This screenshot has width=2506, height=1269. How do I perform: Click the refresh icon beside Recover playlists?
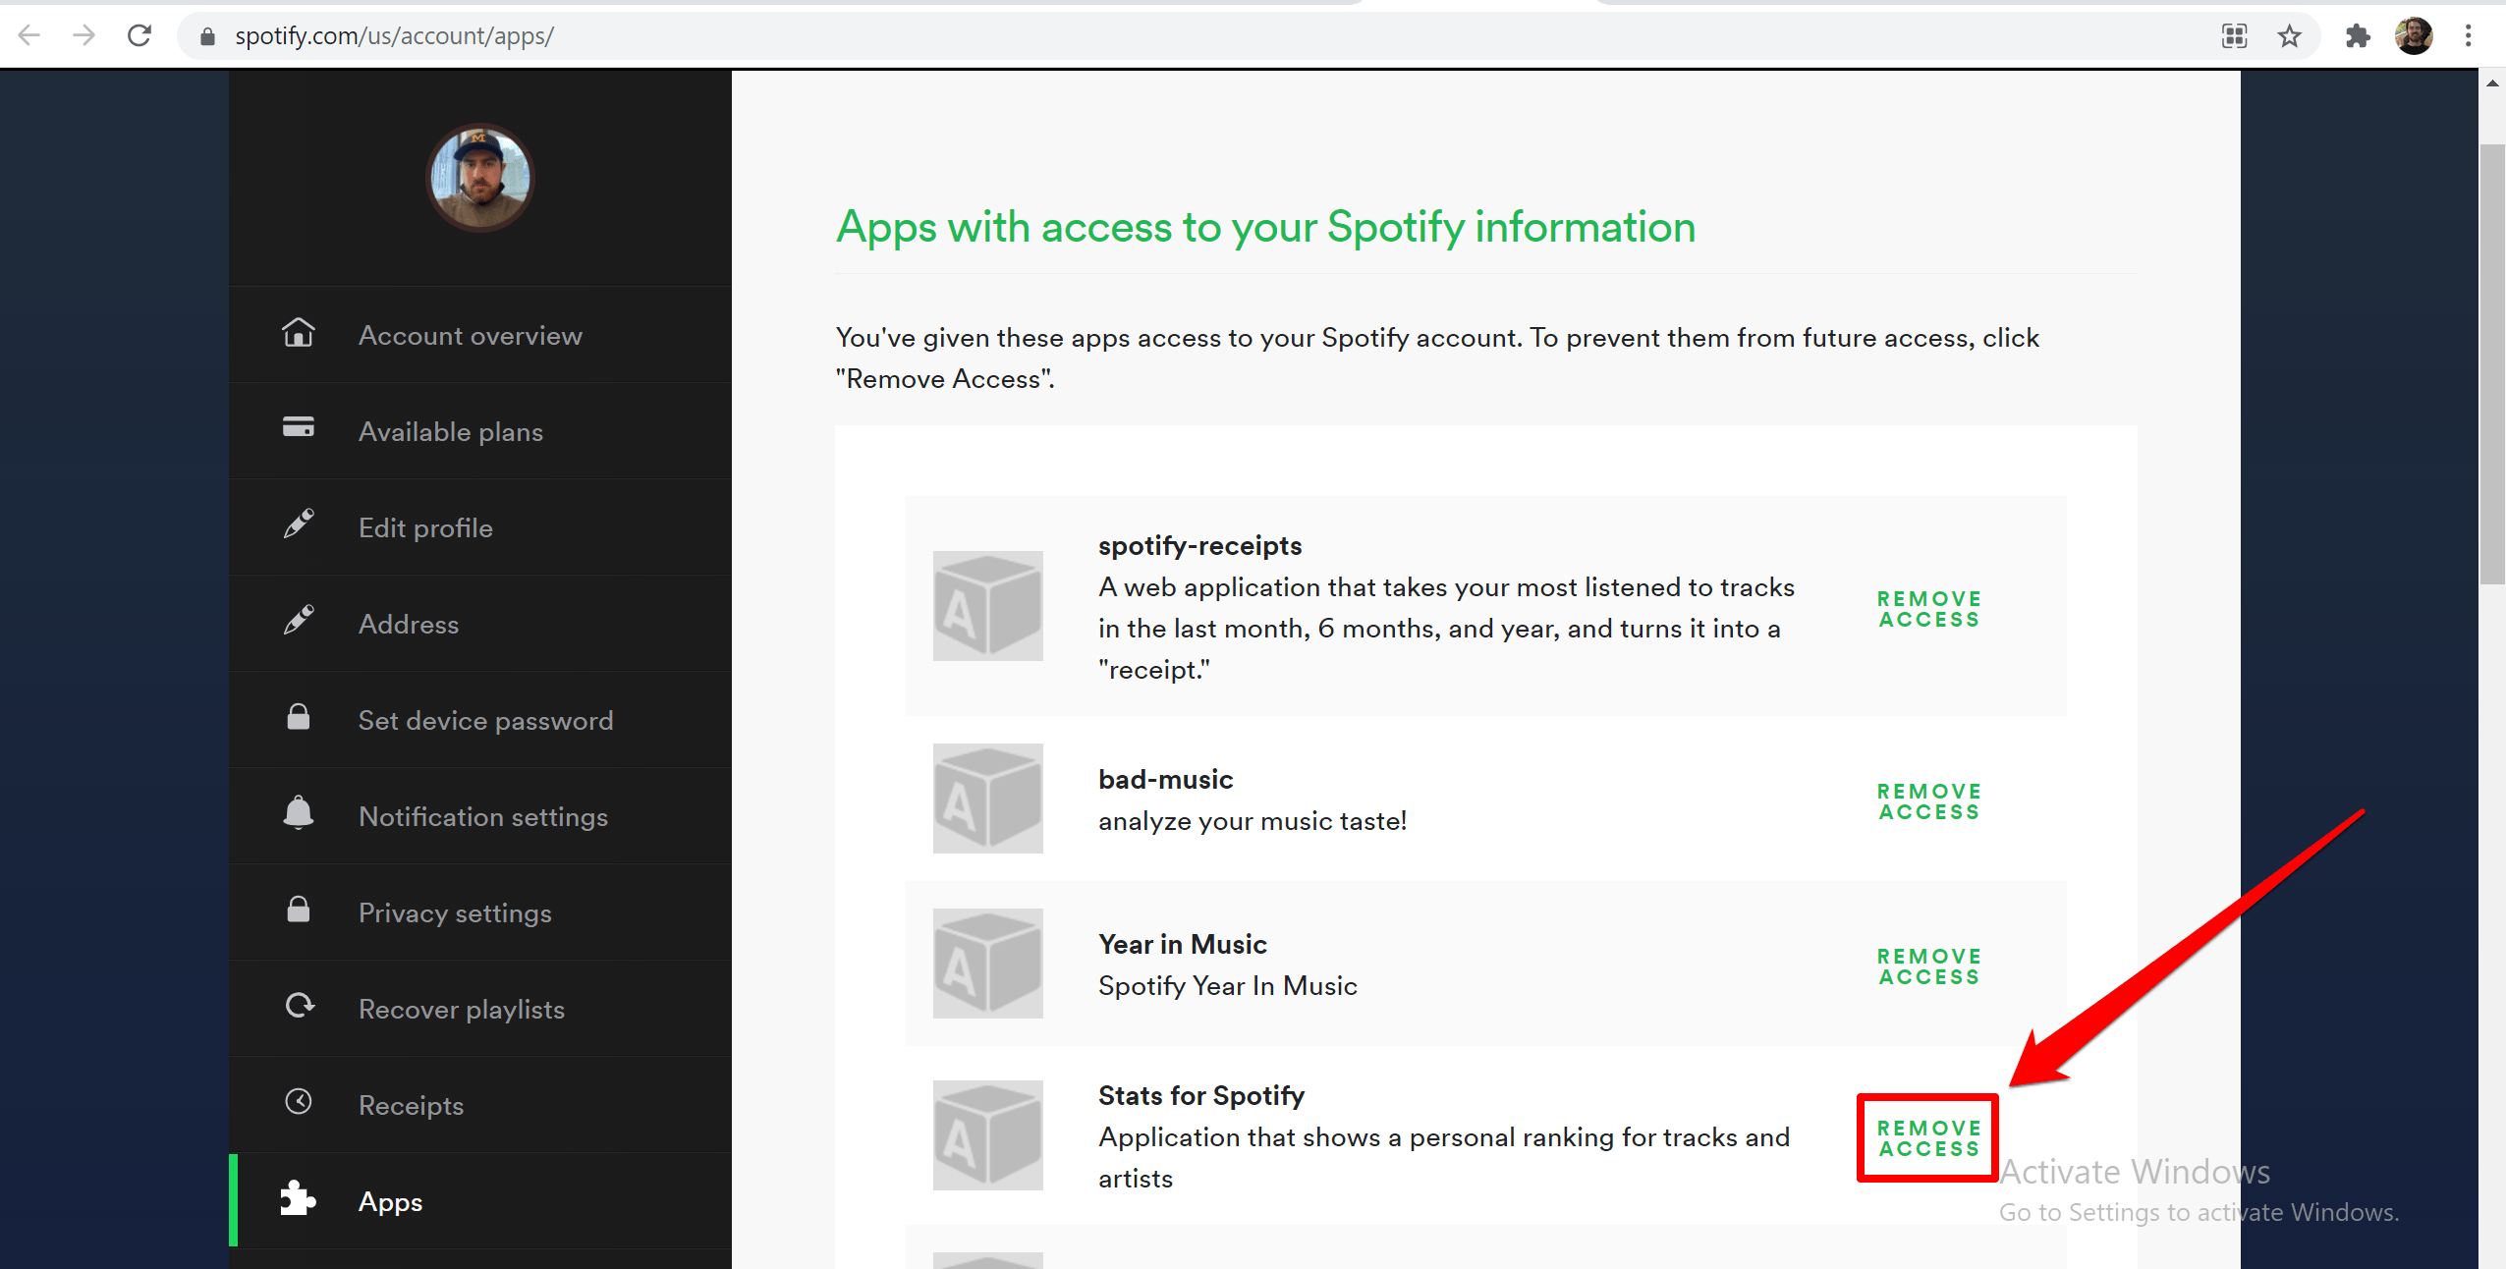tap(299, 1006)
